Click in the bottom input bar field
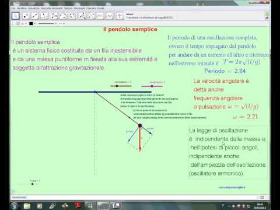Screen dimensions: 280x210 (143, 197)
